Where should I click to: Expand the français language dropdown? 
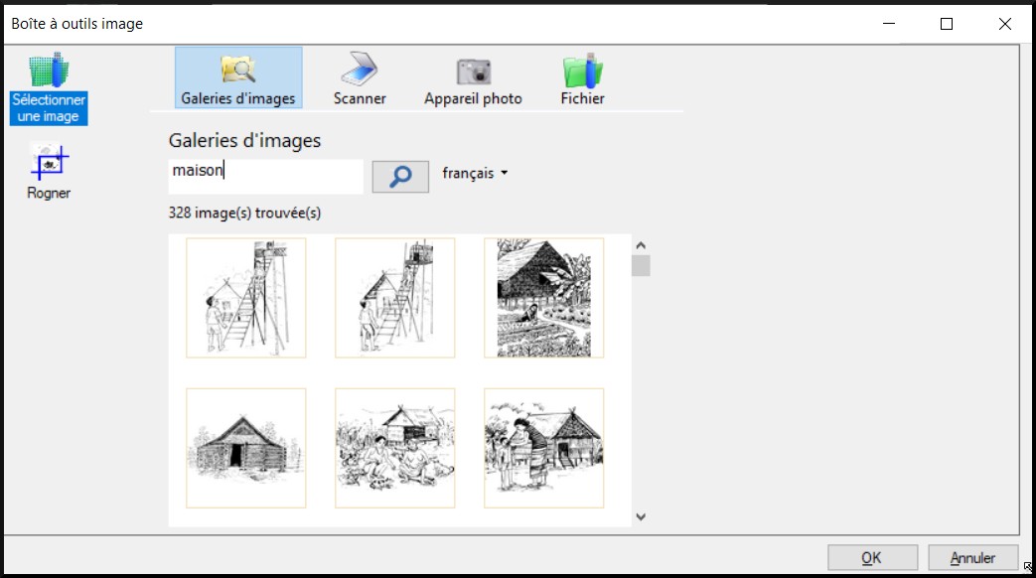(475, 174)
